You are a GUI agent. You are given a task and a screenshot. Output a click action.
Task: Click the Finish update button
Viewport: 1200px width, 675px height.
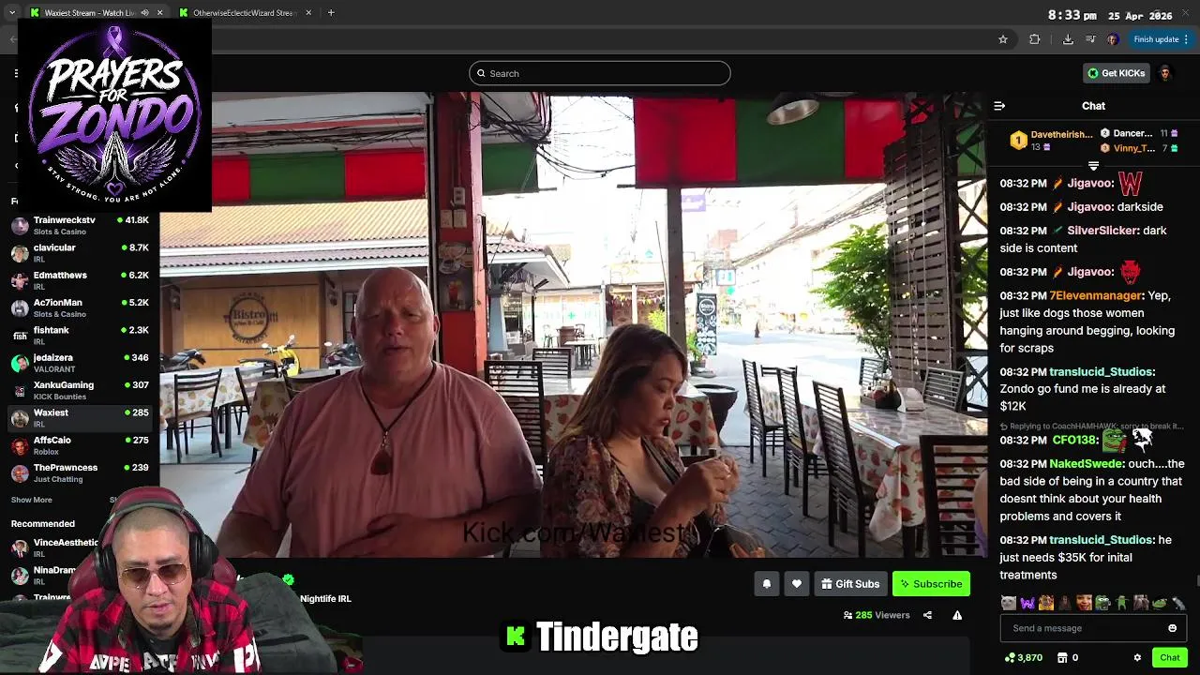[x=1161, y=39]
